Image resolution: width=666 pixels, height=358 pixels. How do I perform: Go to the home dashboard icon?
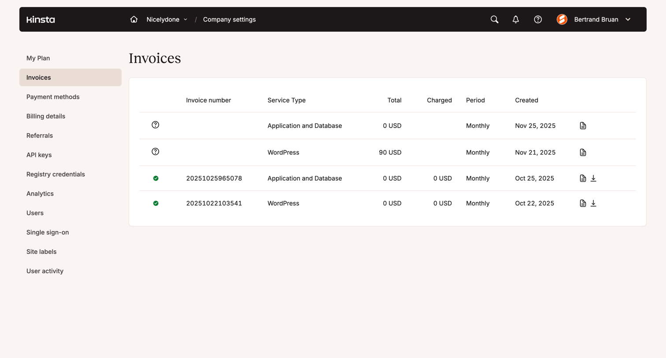click(x=134, y=19)
